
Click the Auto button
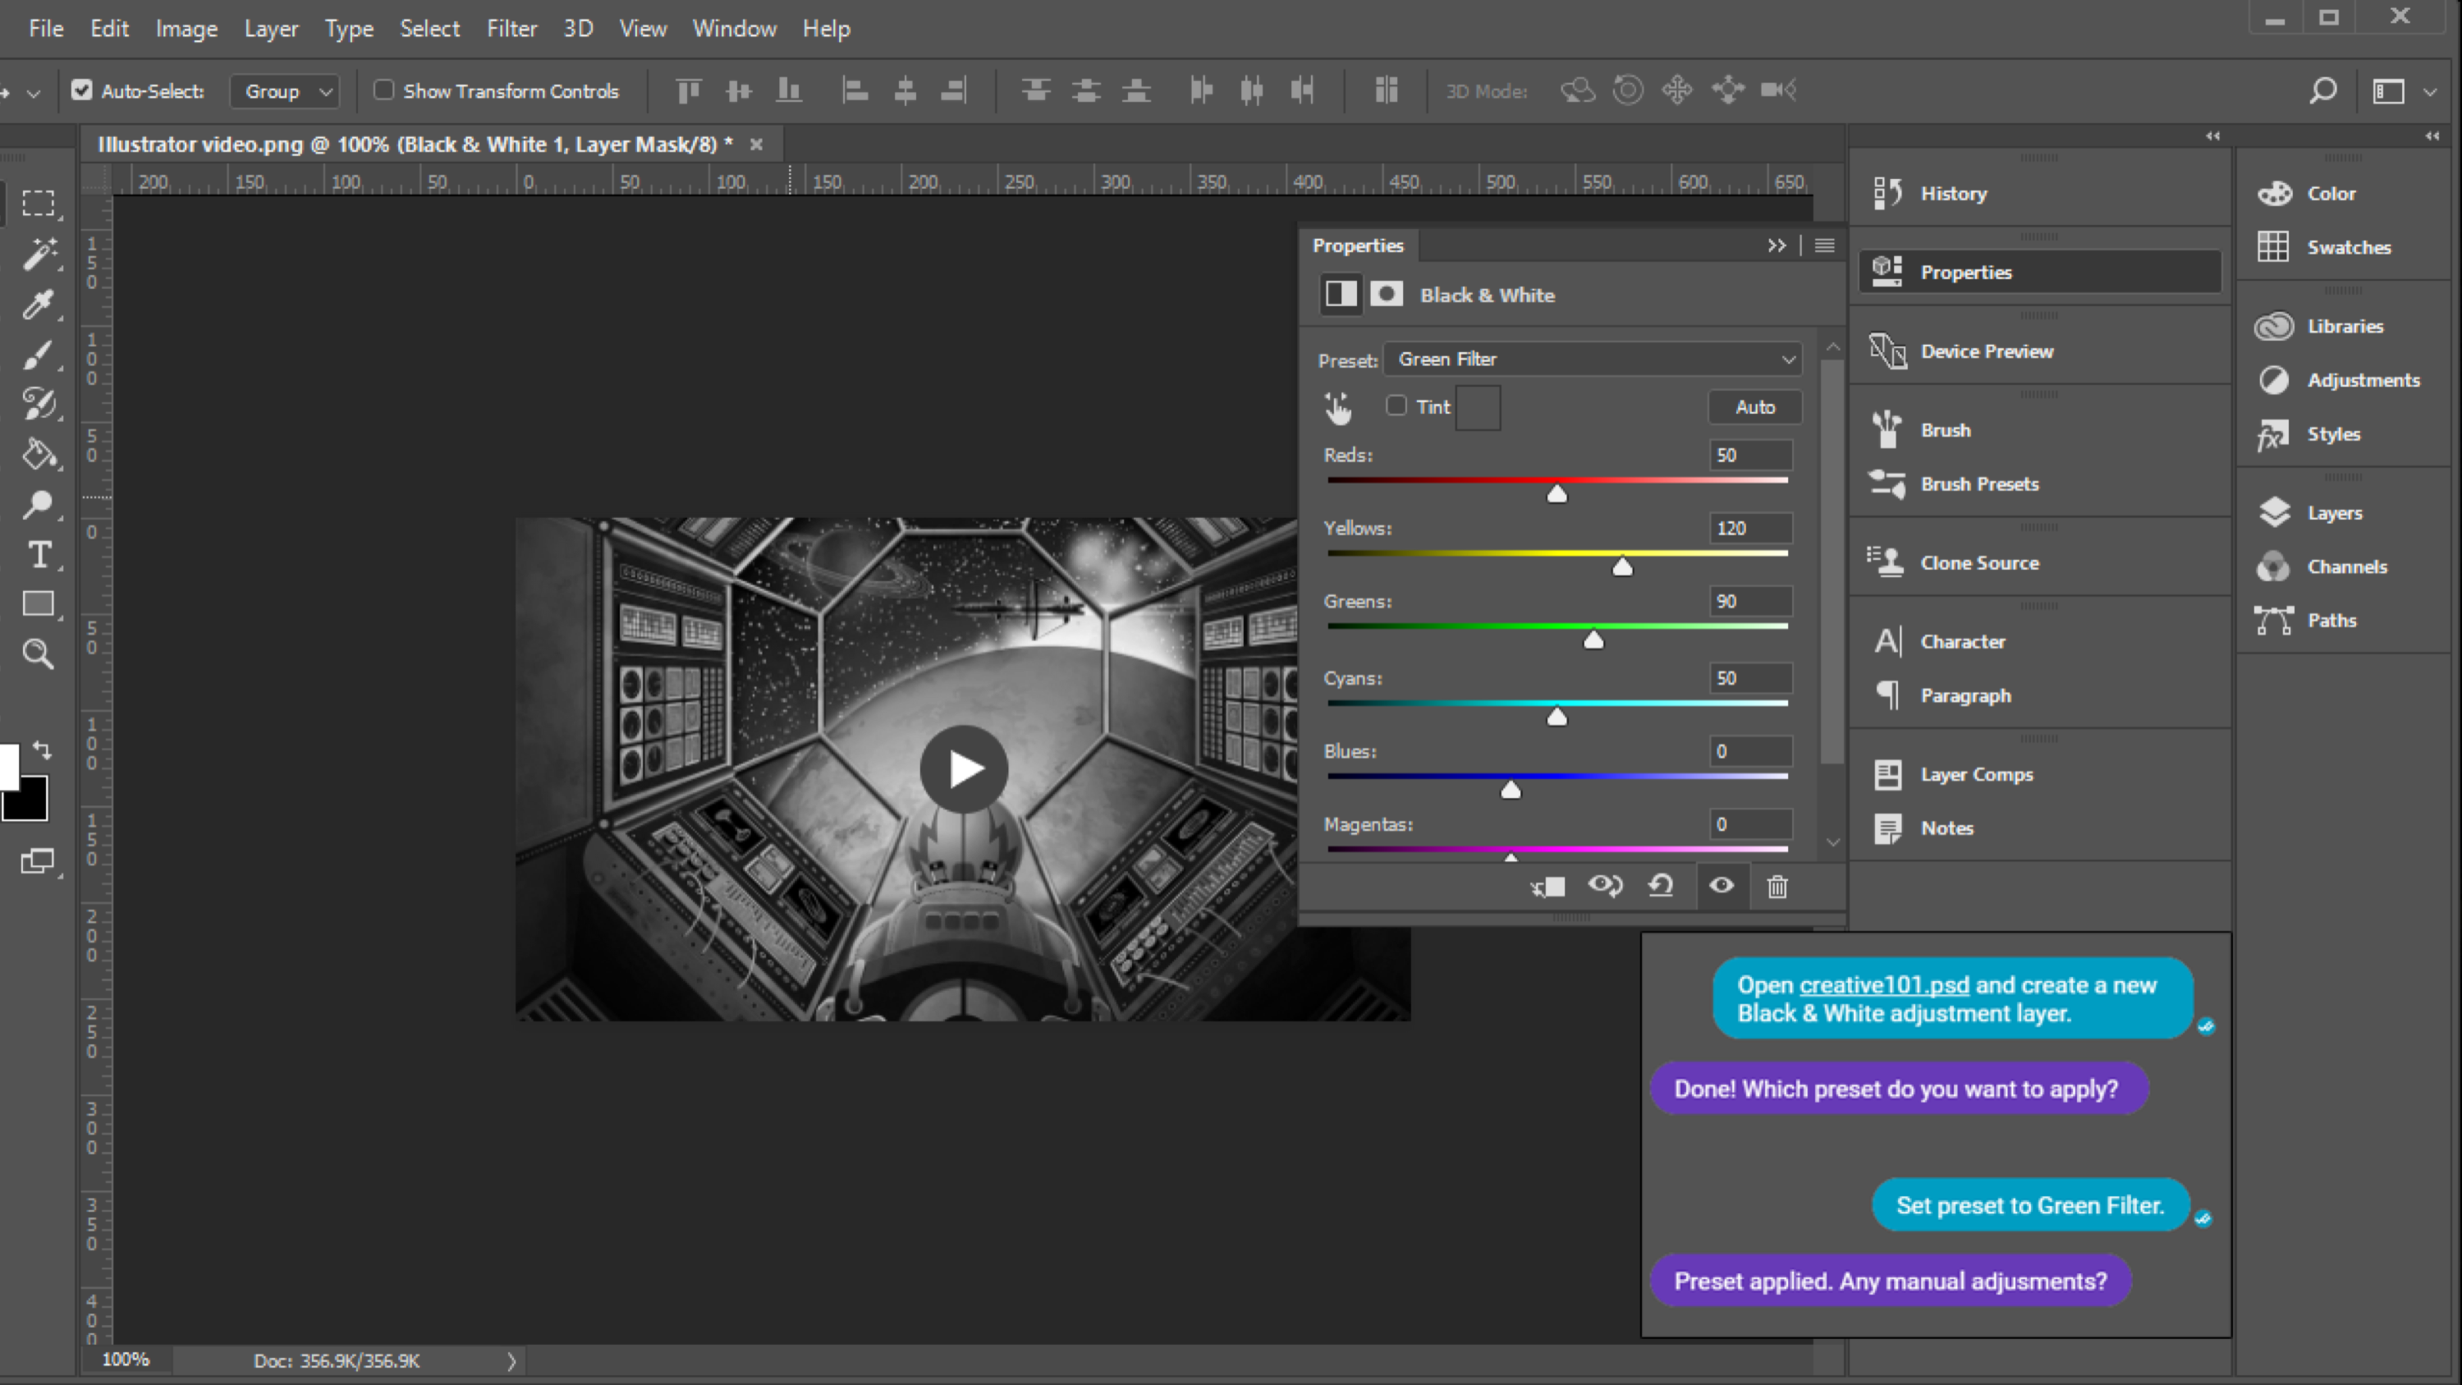(1754, 407)
